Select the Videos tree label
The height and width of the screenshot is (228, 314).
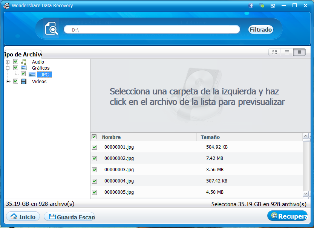pyautogui.click(x=39, y=82)
